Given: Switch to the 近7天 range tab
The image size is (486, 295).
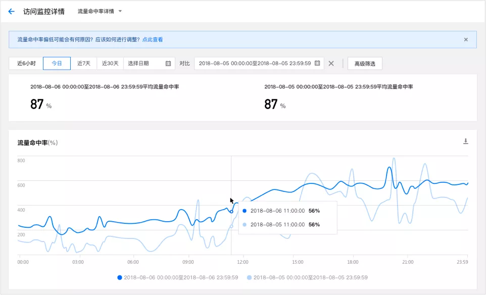Looking at the screenshot, I should coord(84,64).
